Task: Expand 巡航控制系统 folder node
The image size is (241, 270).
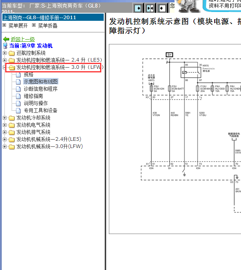Action: point(5,53)
